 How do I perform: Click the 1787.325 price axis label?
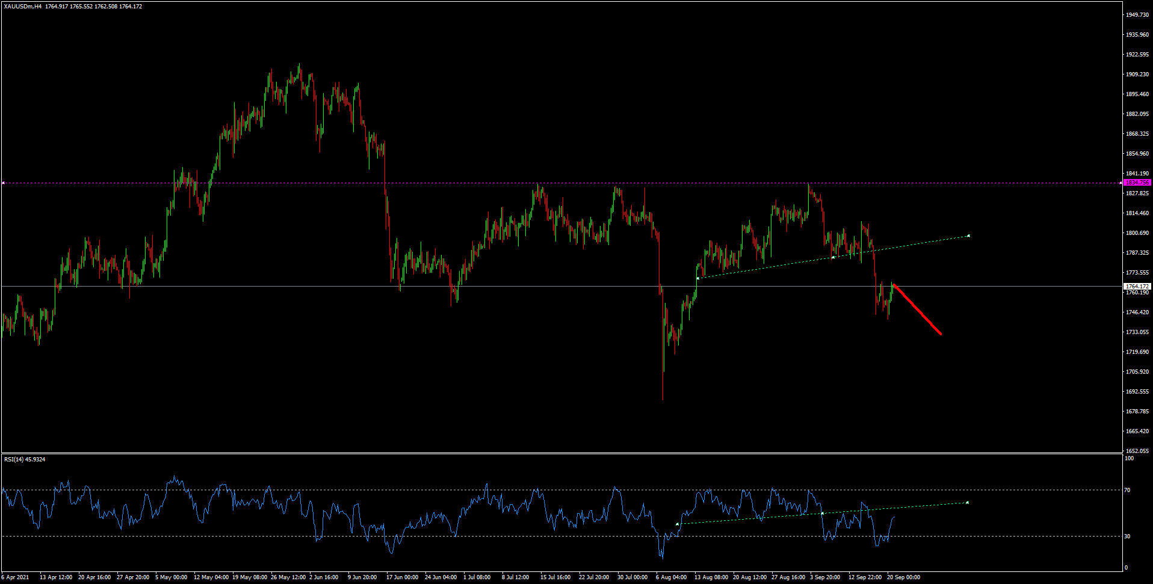coord(1137,253)
